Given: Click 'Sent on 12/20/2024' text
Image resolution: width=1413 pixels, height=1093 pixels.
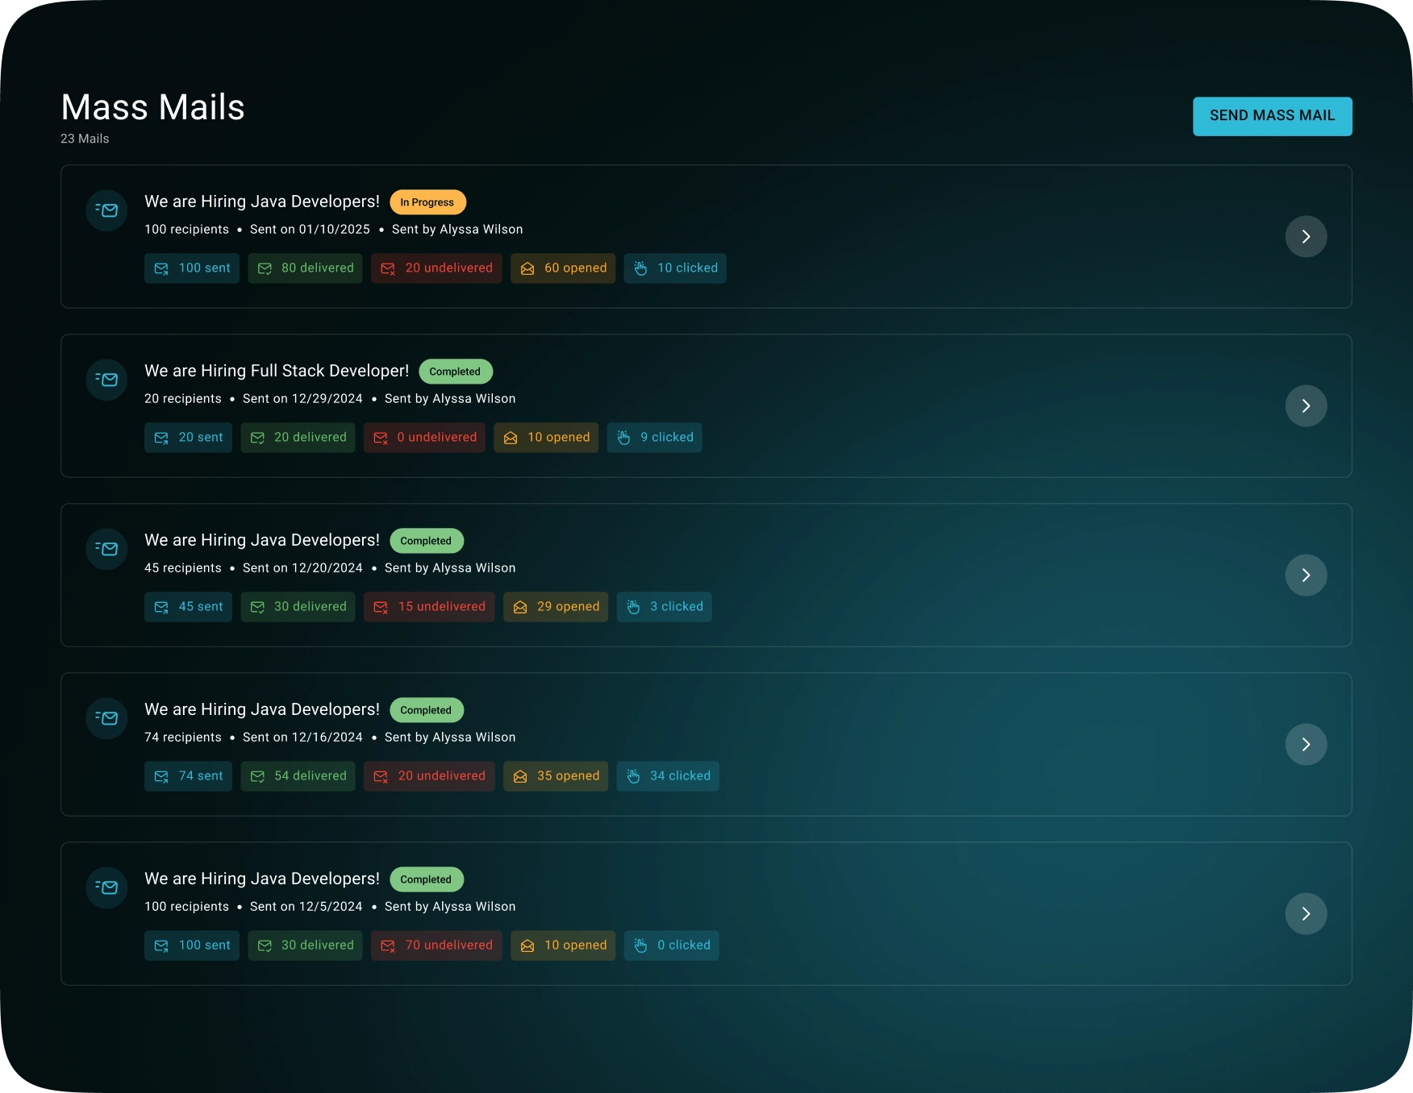Looking at the screenshot, I should coord(302,568).
